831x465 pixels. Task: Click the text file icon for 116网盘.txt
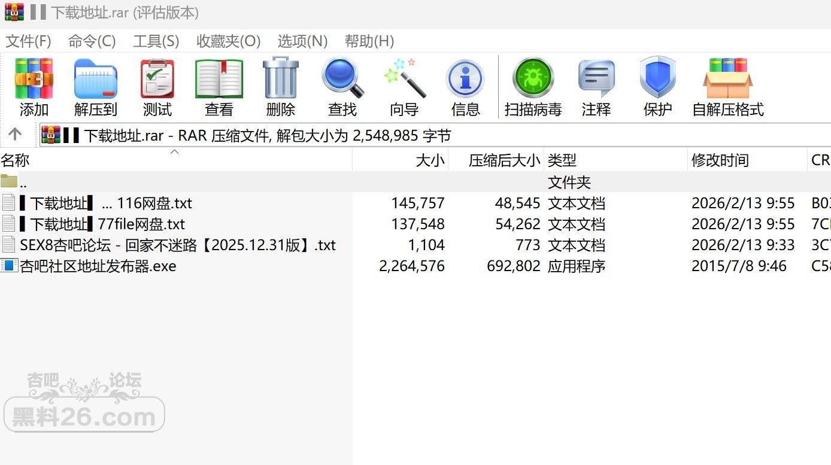pos(9,203)
